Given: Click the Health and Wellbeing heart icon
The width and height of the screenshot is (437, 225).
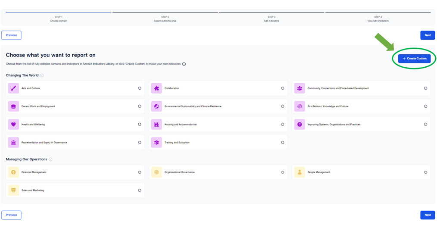Looking at the screenshot, I should pyautogui.click(x=13, y=124).
